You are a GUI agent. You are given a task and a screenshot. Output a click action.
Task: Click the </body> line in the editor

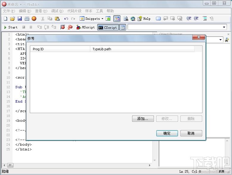point(23,144)
